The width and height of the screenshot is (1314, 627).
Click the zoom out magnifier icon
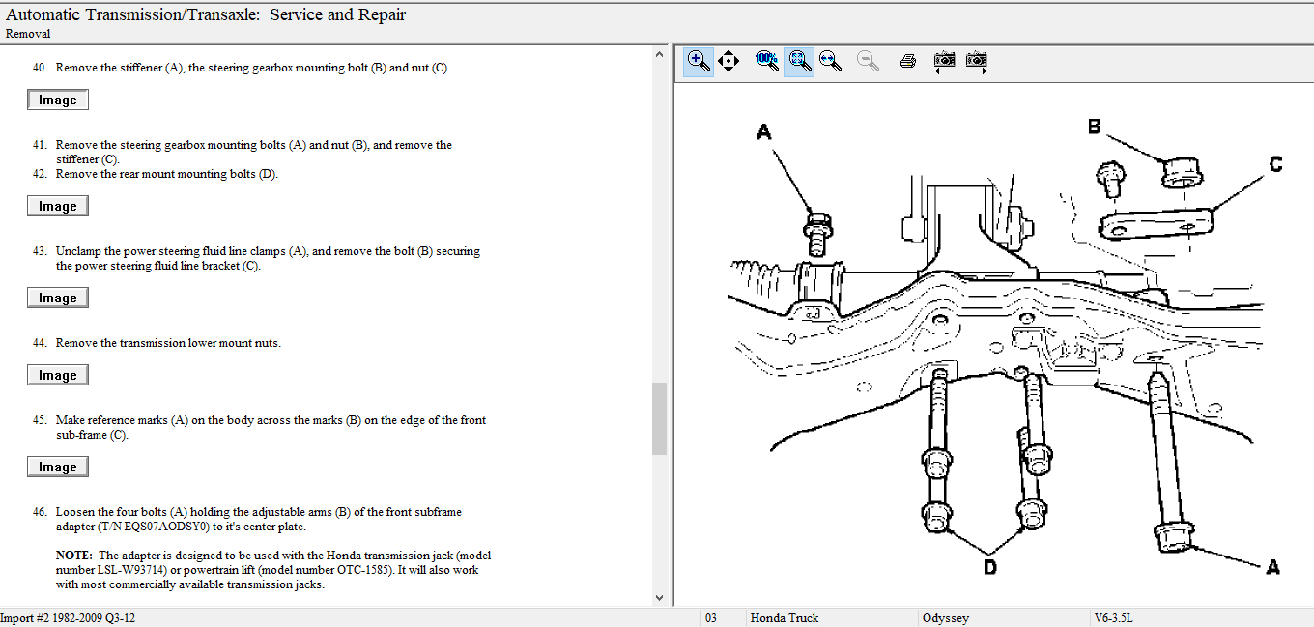pos(868,62)
